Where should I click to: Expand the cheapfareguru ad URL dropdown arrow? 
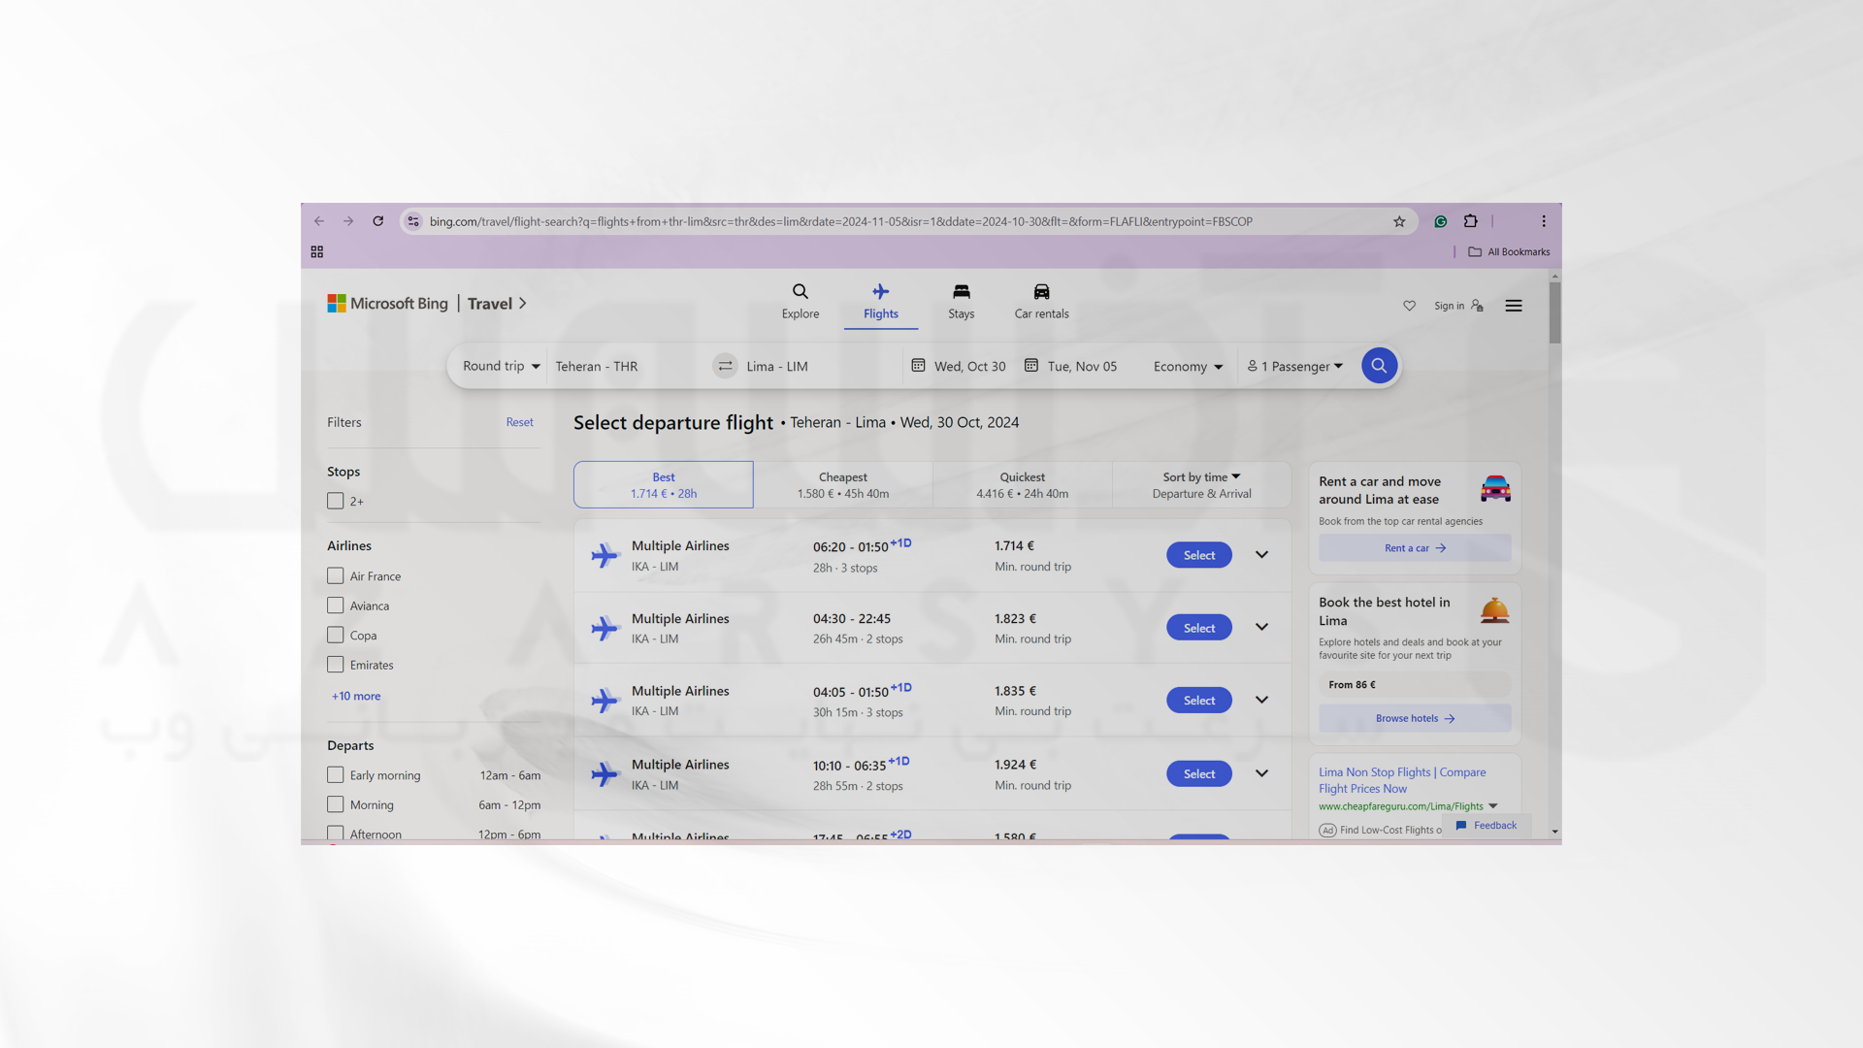coord(1493,806)
